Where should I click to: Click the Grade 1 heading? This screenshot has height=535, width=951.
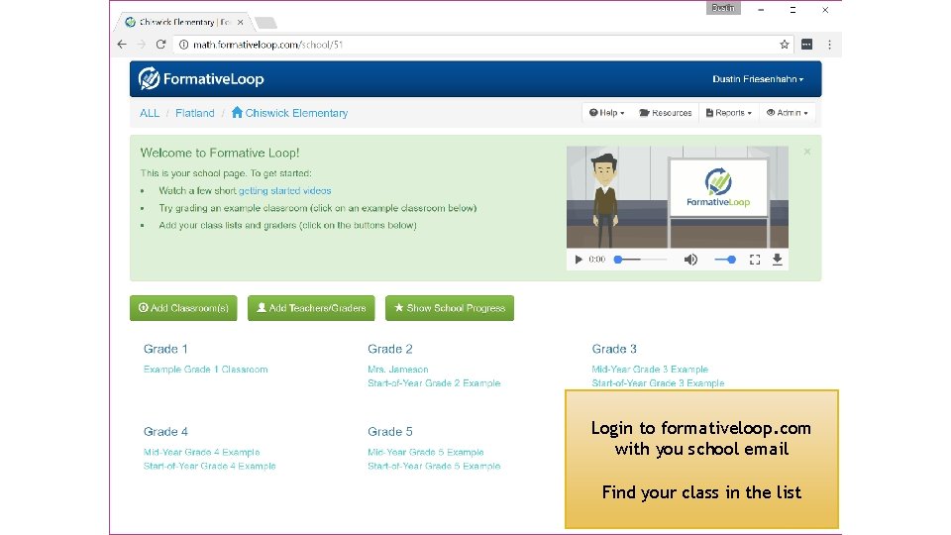(x=165, y=349)
